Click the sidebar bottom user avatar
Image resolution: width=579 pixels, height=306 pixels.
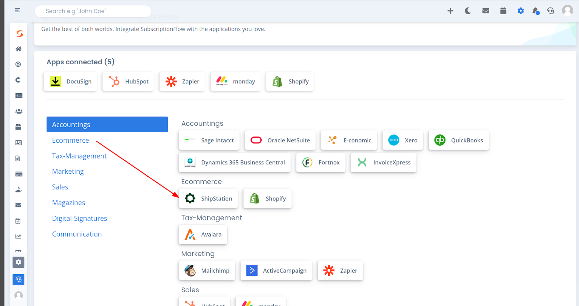click(18, 296)
